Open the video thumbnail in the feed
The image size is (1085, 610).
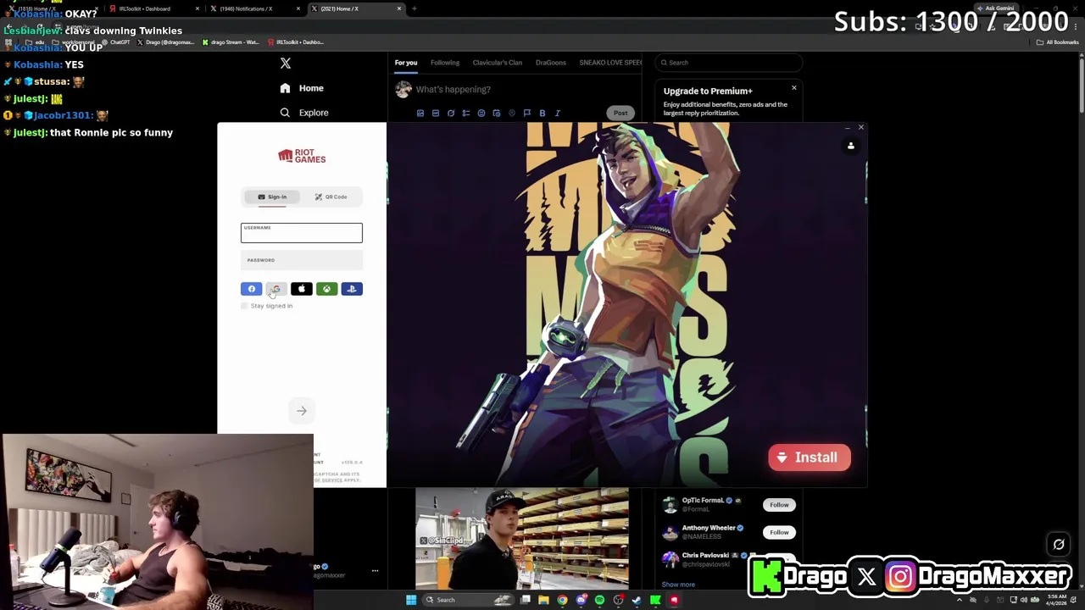click(522, 538)
